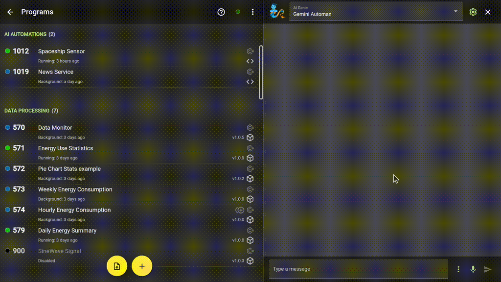Viewport: 501px width, 282px height.
Task: Open the package cube icon for Data Monitor
Action: [x=250, y=138]
